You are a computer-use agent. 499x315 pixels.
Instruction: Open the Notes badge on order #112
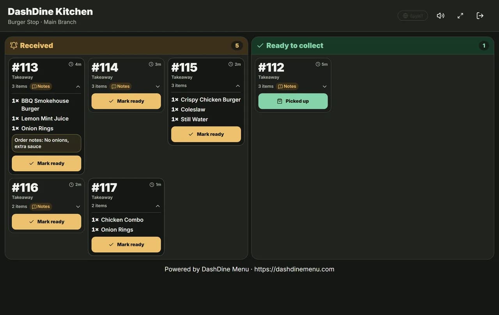[x=287, y=86]
